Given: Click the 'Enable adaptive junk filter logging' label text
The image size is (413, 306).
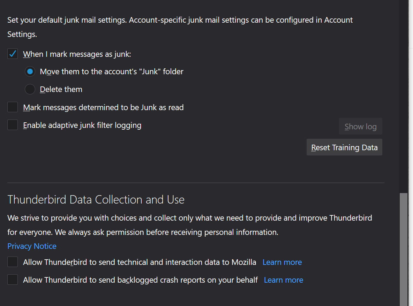Looking at the screenshot, I should pyautogui.click(x=82, y=125).
